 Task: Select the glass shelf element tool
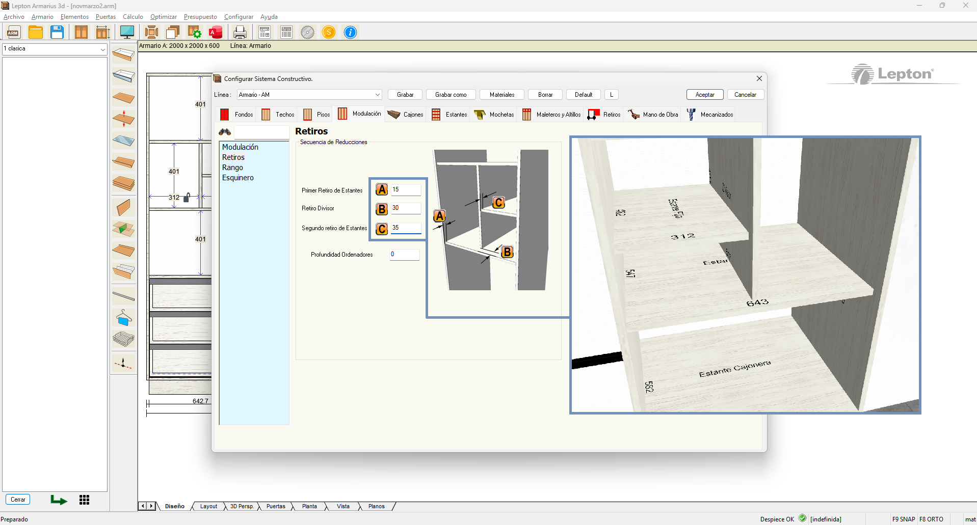coord(123,140)
